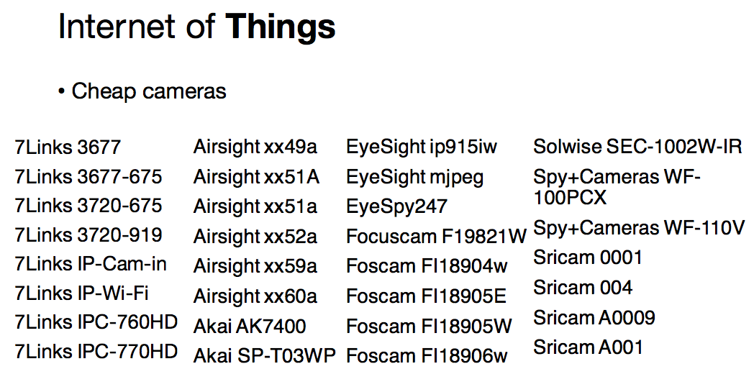Select the 7Links 3677-675 text
This screenshot has width=754, height=369.
pyautogui.click(x=88, y=177)
